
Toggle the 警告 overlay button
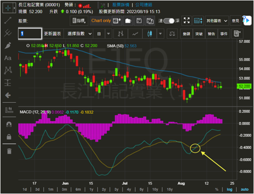click(212, 33)
